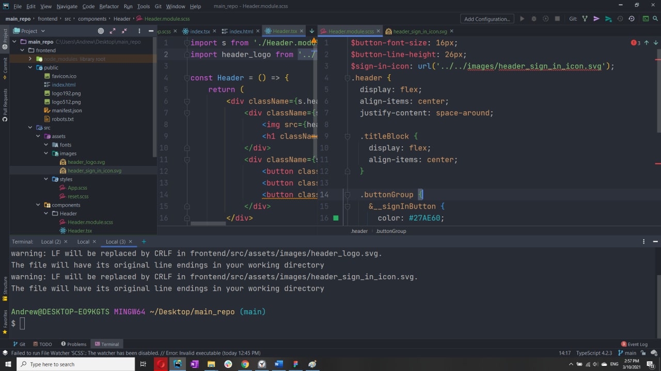Open the Problems tool window button
The height and width of the screenshot is (371, 661).
(x=74, y=344)
